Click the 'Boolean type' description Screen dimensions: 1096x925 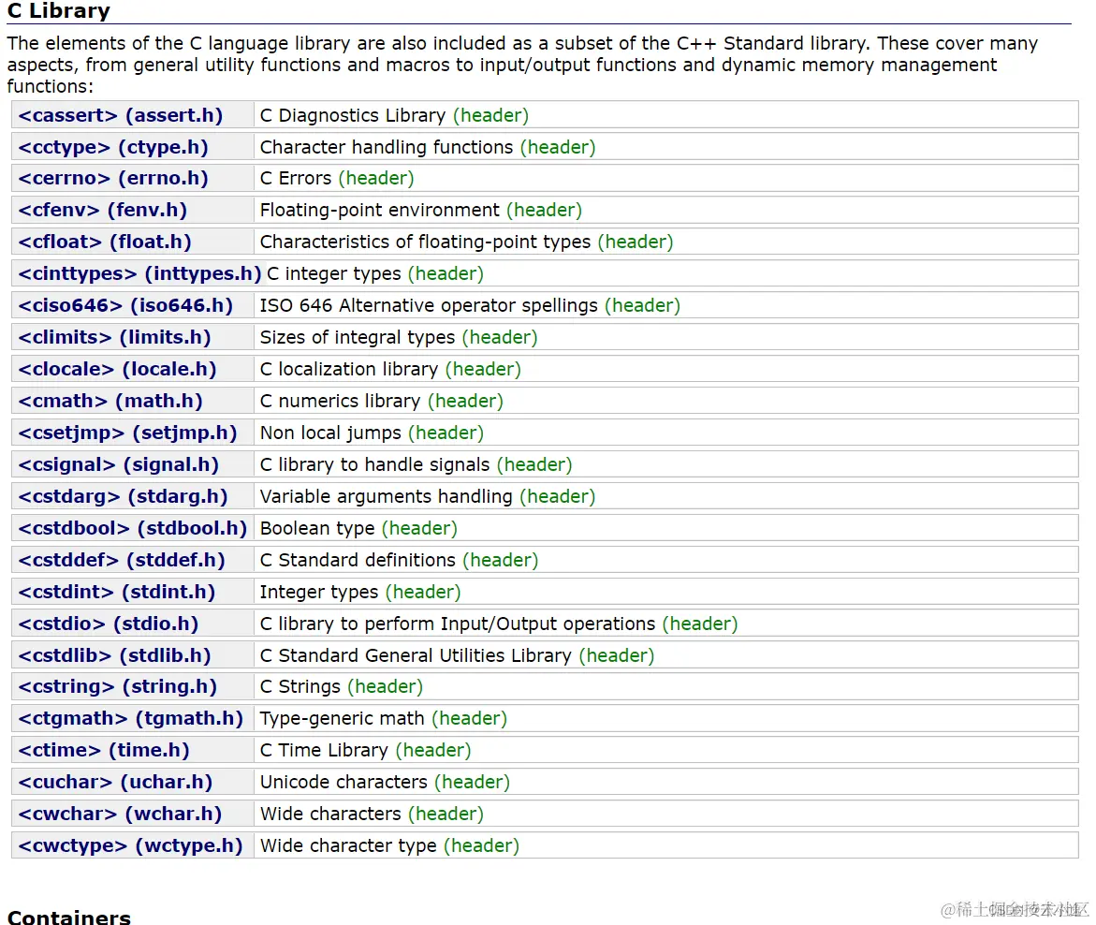(317, 529)
